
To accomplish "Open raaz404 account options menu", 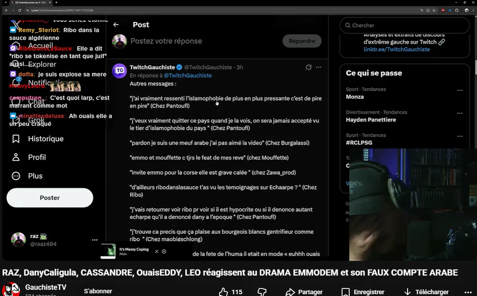I will (95, 240).
